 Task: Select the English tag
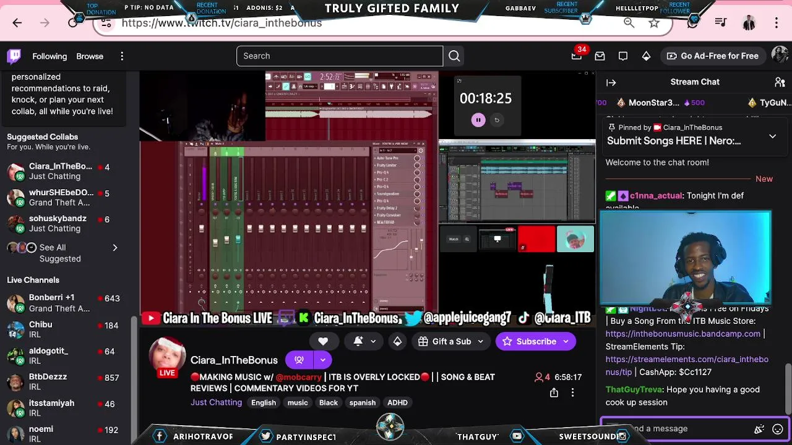tap(264, 403)
